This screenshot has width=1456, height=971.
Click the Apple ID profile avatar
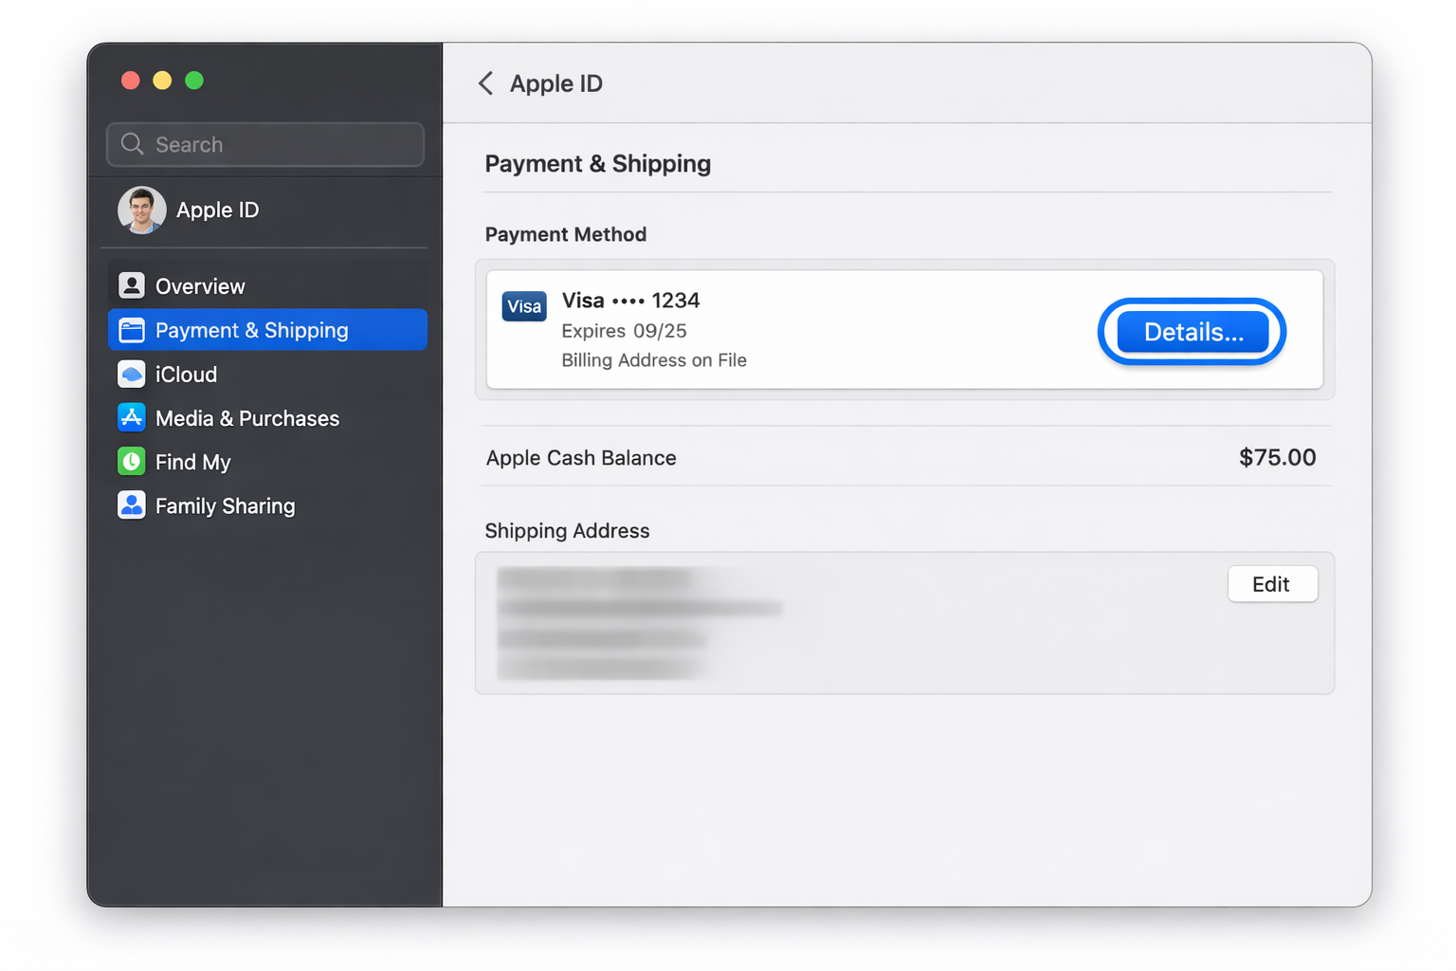click(x=142, y=210)
